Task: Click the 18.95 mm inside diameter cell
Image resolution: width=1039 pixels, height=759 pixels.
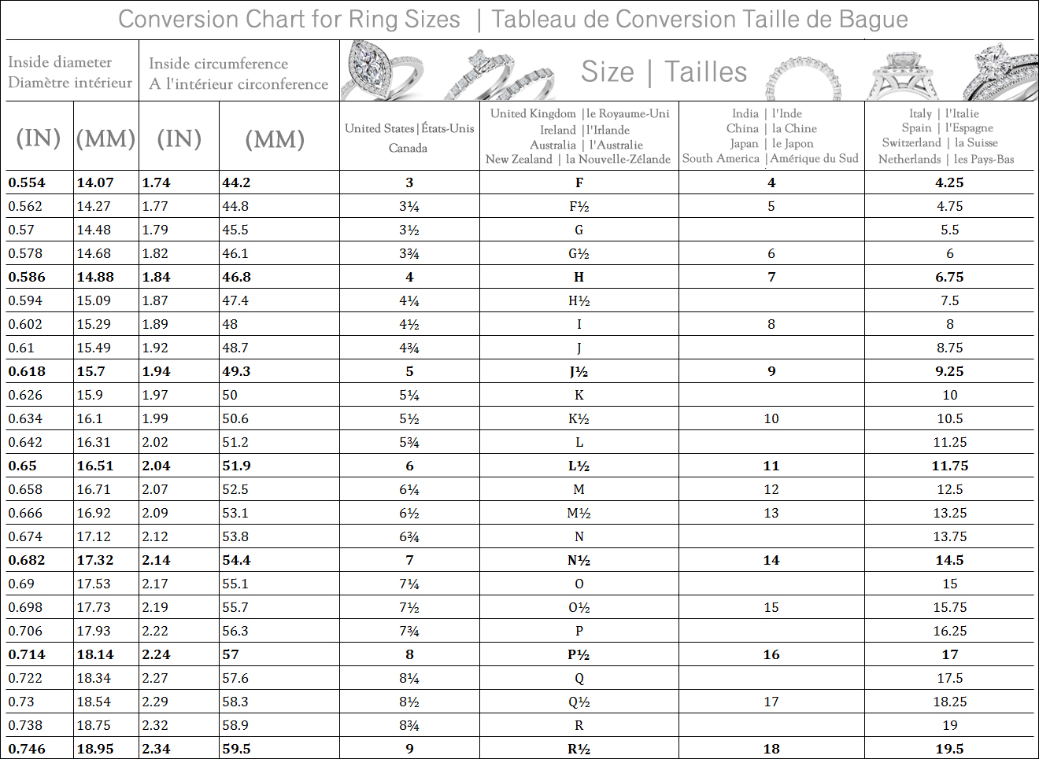Action: click(x=95, y=749)
